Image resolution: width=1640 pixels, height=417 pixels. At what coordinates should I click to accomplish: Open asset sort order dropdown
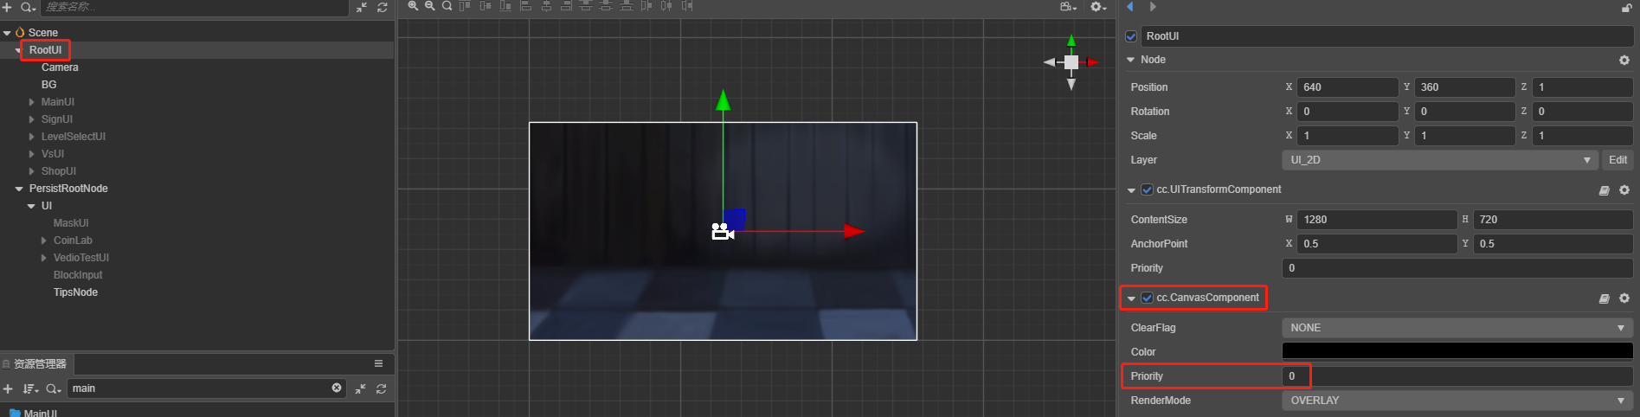(30, 388)
